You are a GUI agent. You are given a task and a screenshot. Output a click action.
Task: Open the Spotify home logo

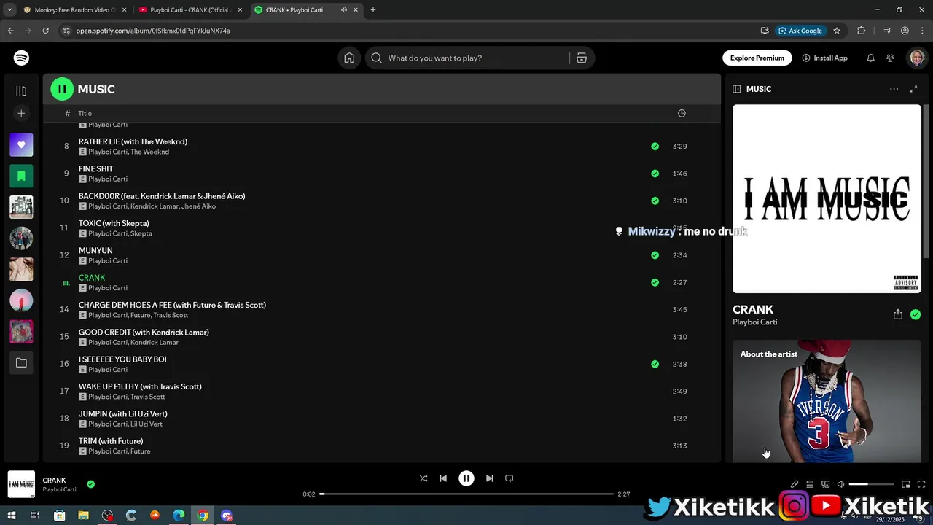pyautogui.click(x=21, y=58)
